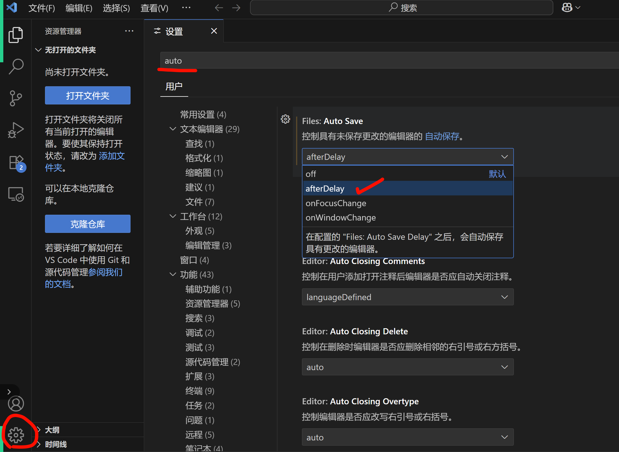Click the title bar 搜索 command box
This screenshot has width=619, height=452.
402,8
